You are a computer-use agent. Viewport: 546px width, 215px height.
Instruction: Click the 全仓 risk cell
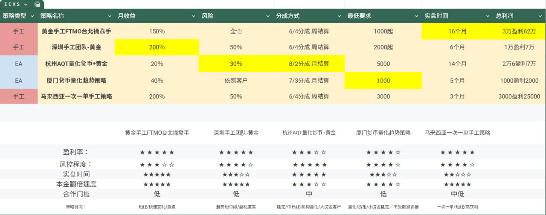click(236, 31)
